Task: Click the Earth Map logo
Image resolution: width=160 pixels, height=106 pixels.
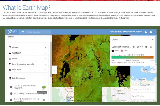Action: (12, 32)
